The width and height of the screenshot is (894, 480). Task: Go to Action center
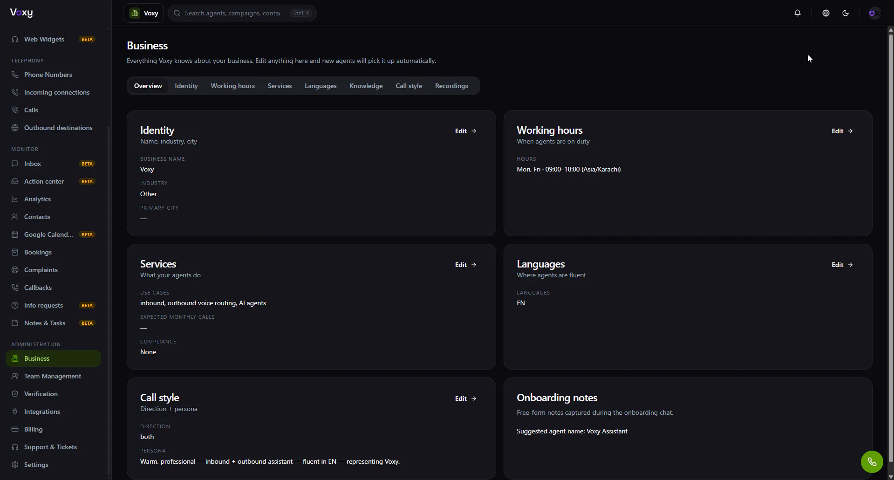click(x=53, y=181)
